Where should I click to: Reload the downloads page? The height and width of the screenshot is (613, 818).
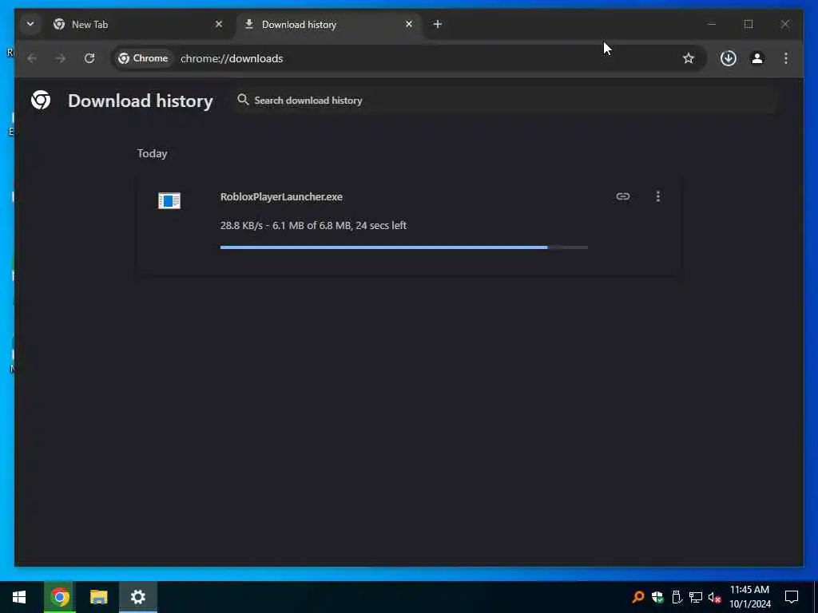(x=89, y=58)
